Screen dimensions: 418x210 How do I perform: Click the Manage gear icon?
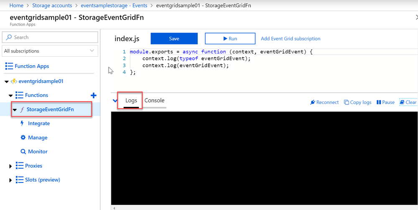(x=23, y=138)
